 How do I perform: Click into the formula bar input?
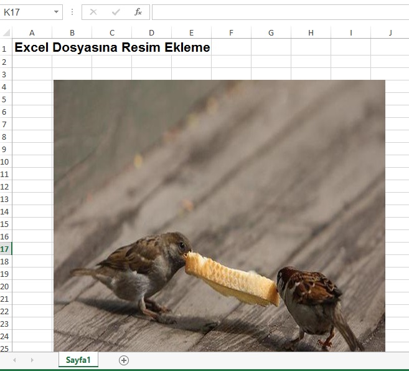[280, 12]
